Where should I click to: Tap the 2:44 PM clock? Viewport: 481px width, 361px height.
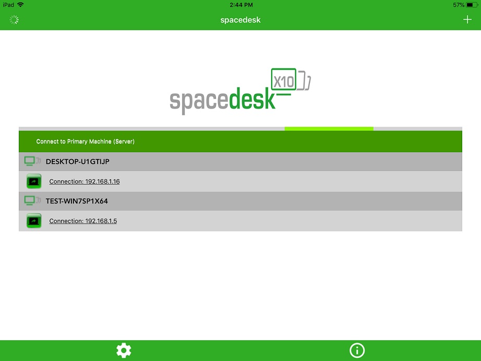[241, 5]
